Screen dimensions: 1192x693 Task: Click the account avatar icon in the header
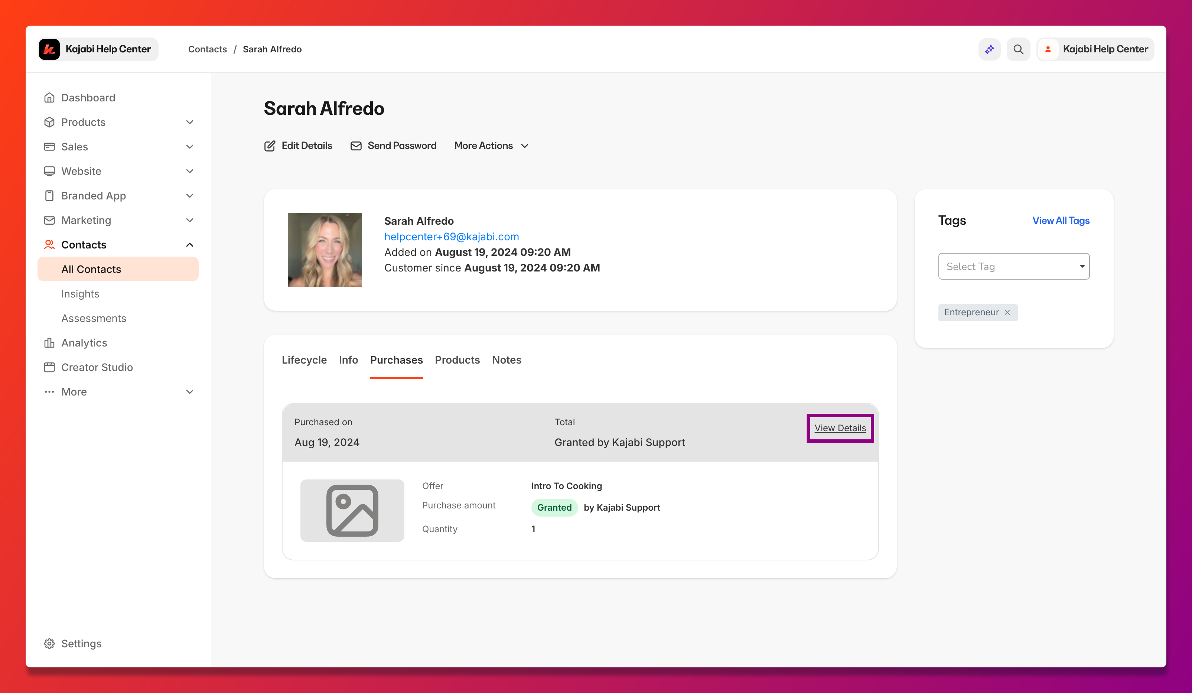[1048, 49]
